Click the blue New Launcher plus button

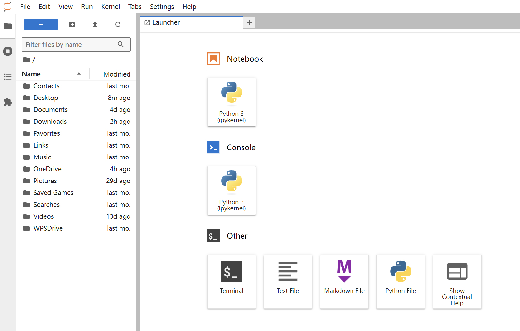pos(41,24)
